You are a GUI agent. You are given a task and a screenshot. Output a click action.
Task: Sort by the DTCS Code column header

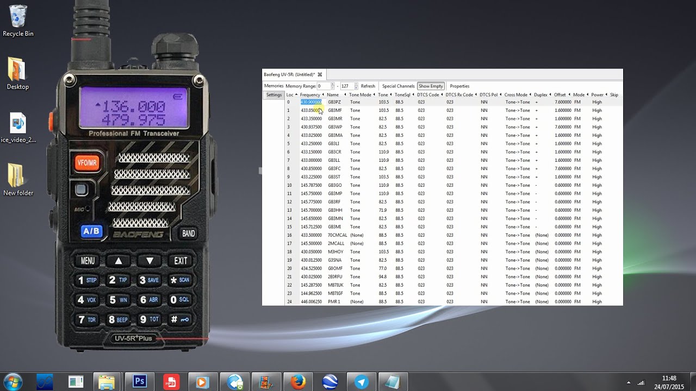tap(430, 95)
